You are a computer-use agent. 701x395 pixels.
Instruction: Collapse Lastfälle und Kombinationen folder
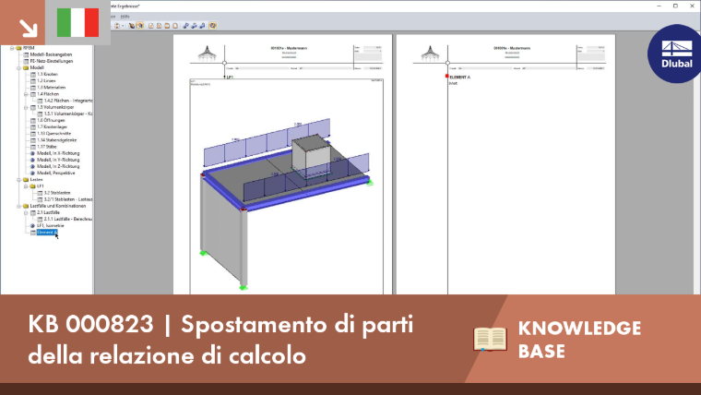click(x=18, y=206)
